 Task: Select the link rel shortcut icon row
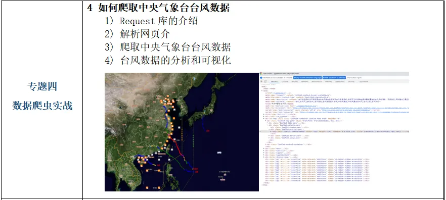click(x=291, y=106)
